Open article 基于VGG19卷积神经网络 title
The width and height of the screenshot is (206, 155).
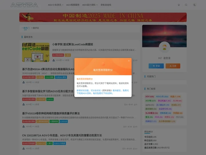pyautogui.click(x=51, y=113)
